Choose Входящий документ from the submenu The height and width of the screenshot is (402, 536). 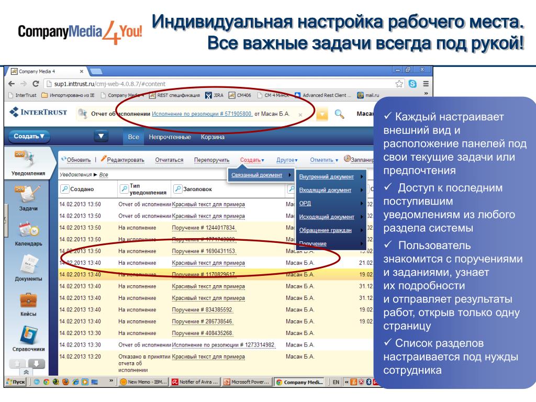click(x=331, y=190)
